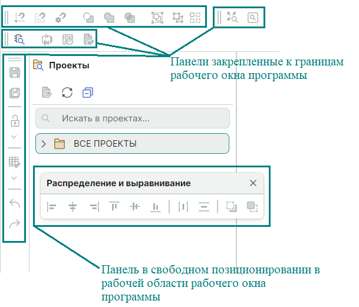Click the refresh projects icon
359x307 pixels.
[x=67, y=92]
